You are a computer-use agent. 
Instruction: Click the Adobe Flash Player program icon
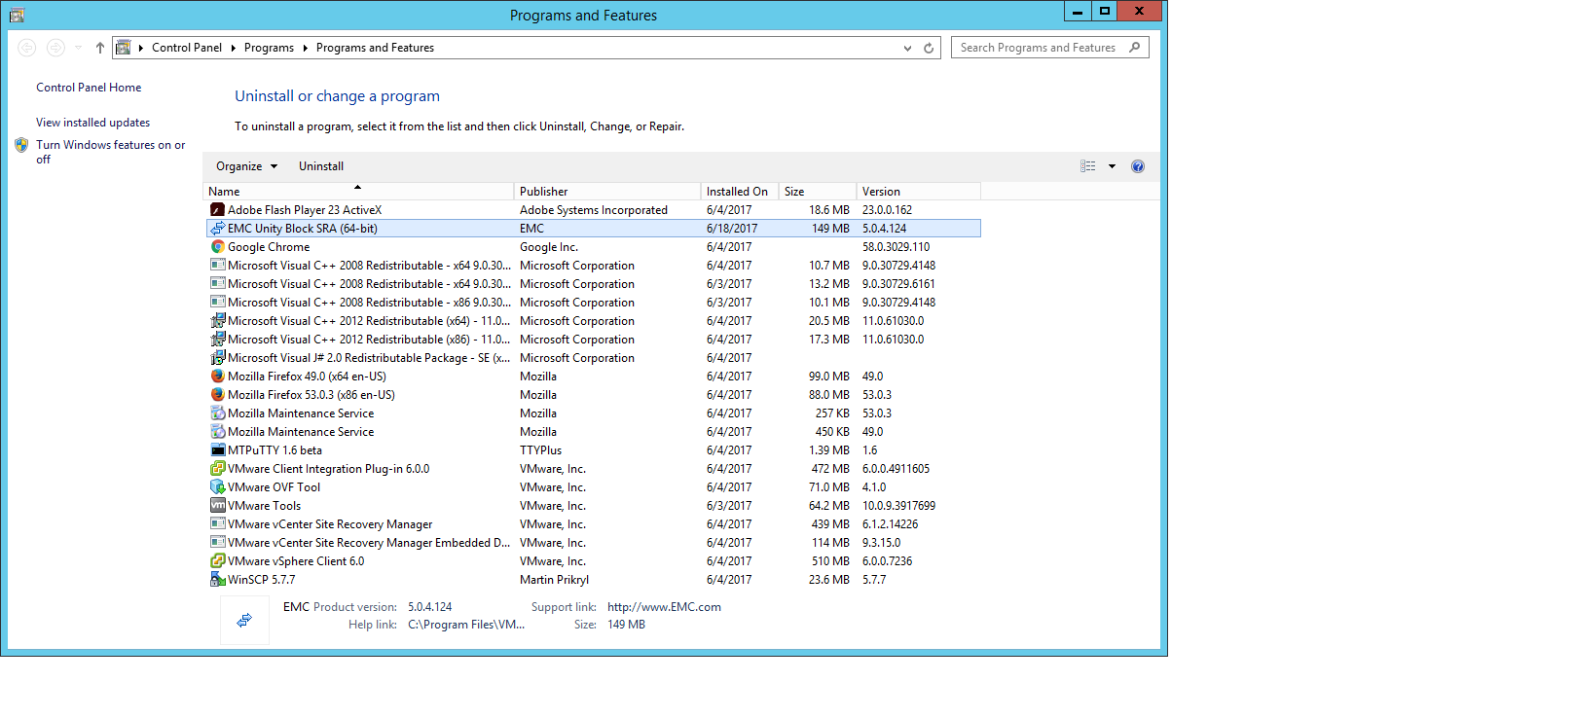(218, 210)
